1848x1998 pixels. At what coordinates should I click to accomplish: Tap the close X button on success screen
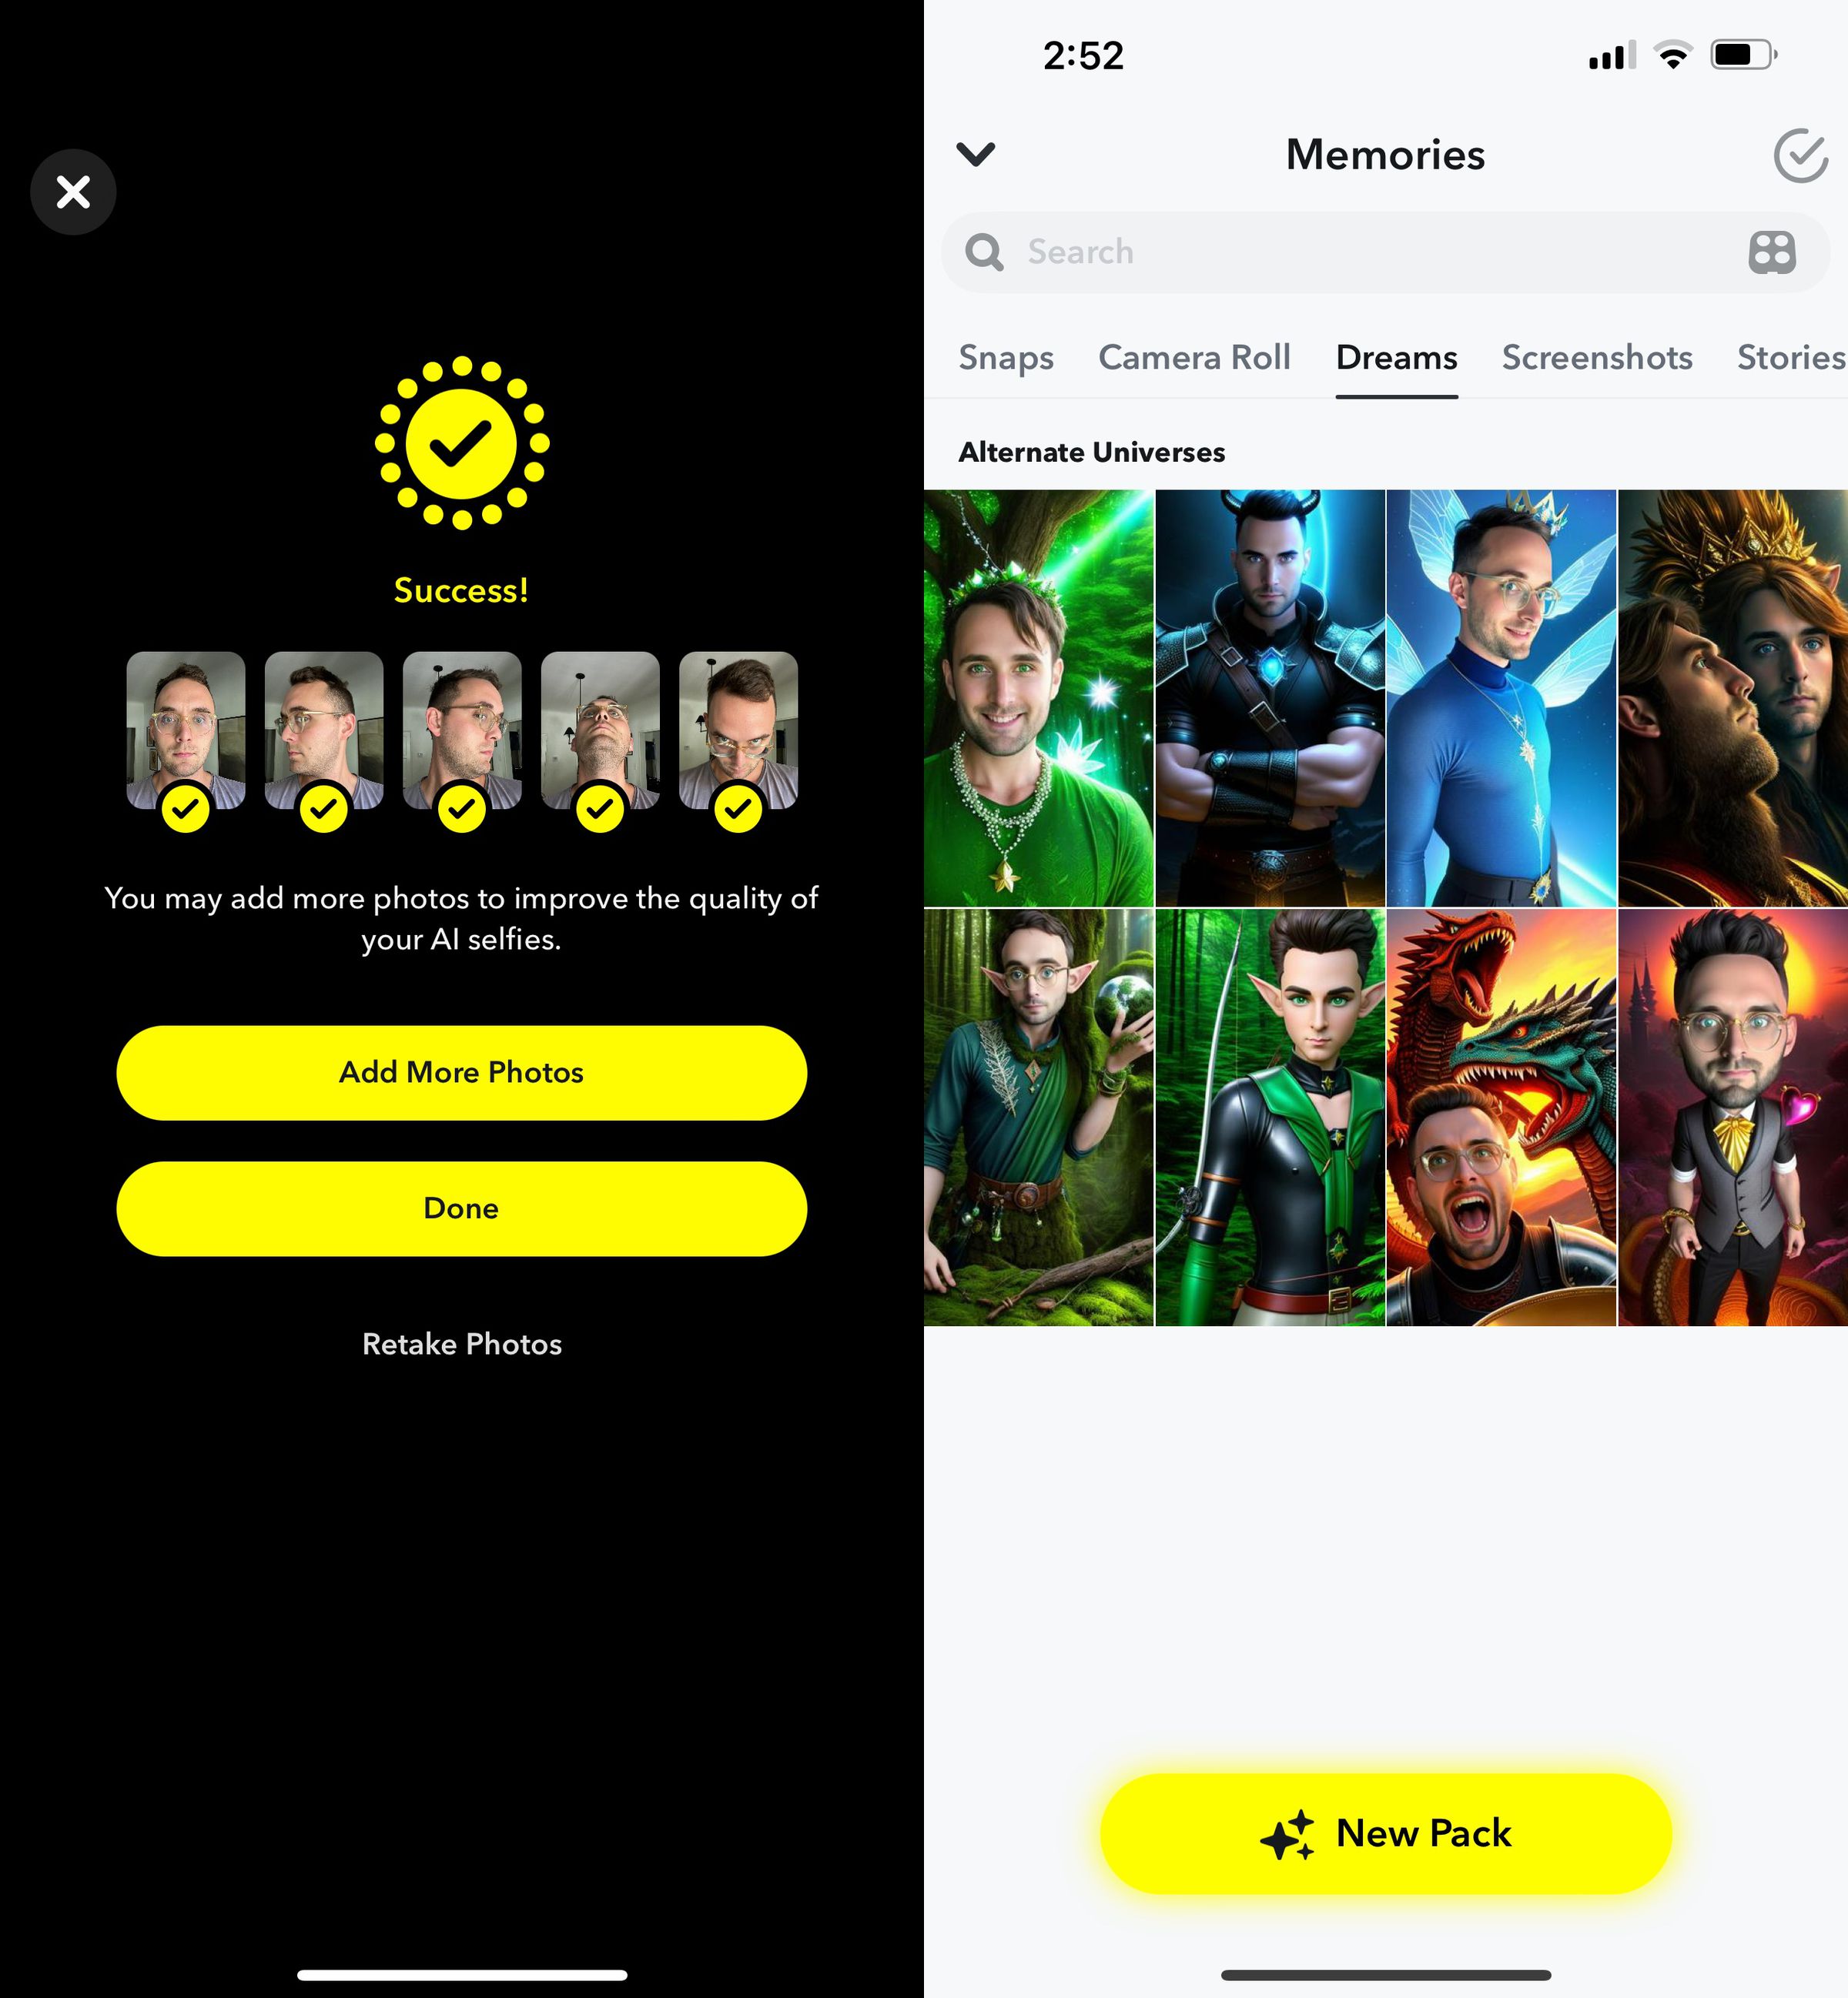point(75,192)
